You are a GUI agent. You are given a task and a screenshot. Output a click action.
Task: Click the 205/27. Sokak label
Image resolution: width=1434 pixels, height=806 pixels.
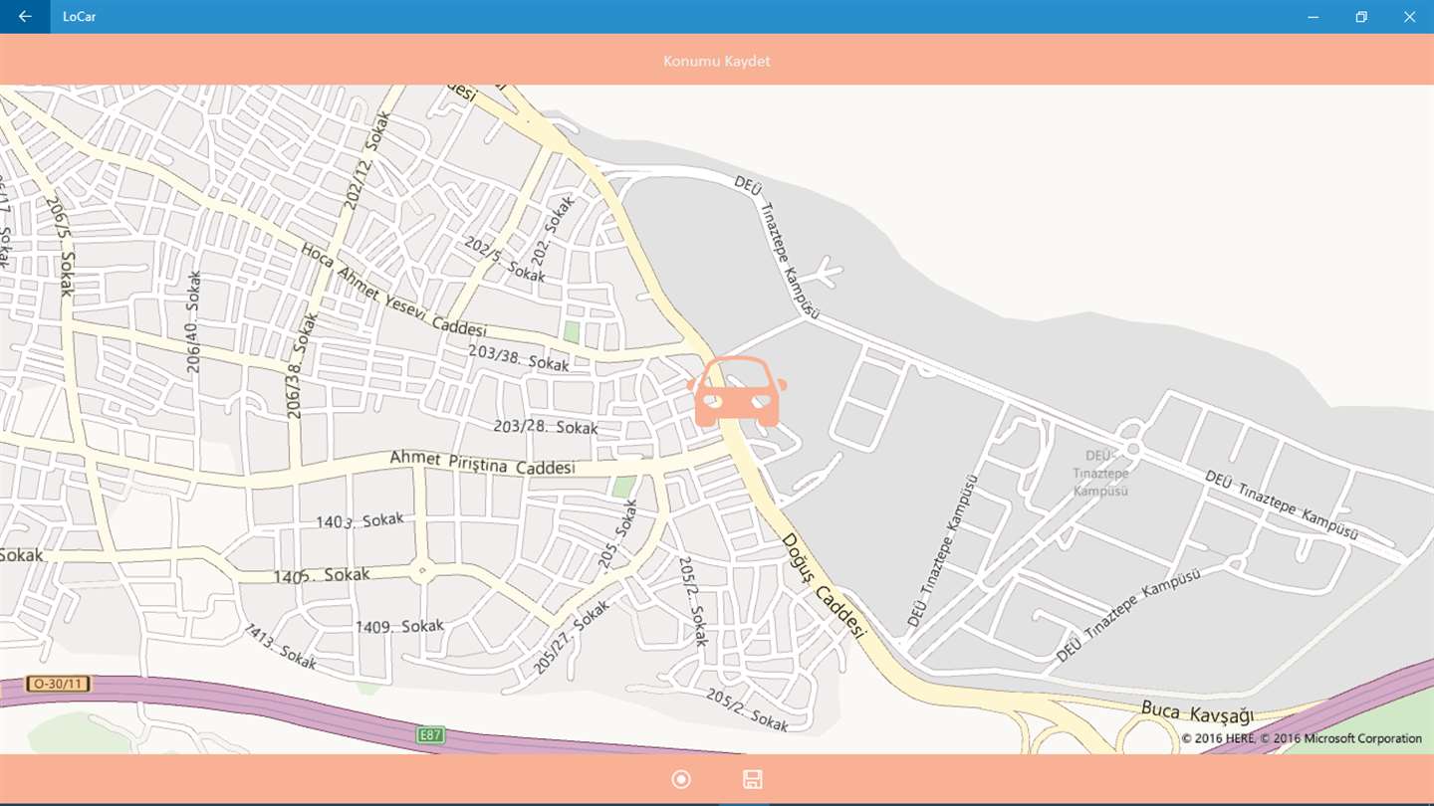tap(572, 637)
